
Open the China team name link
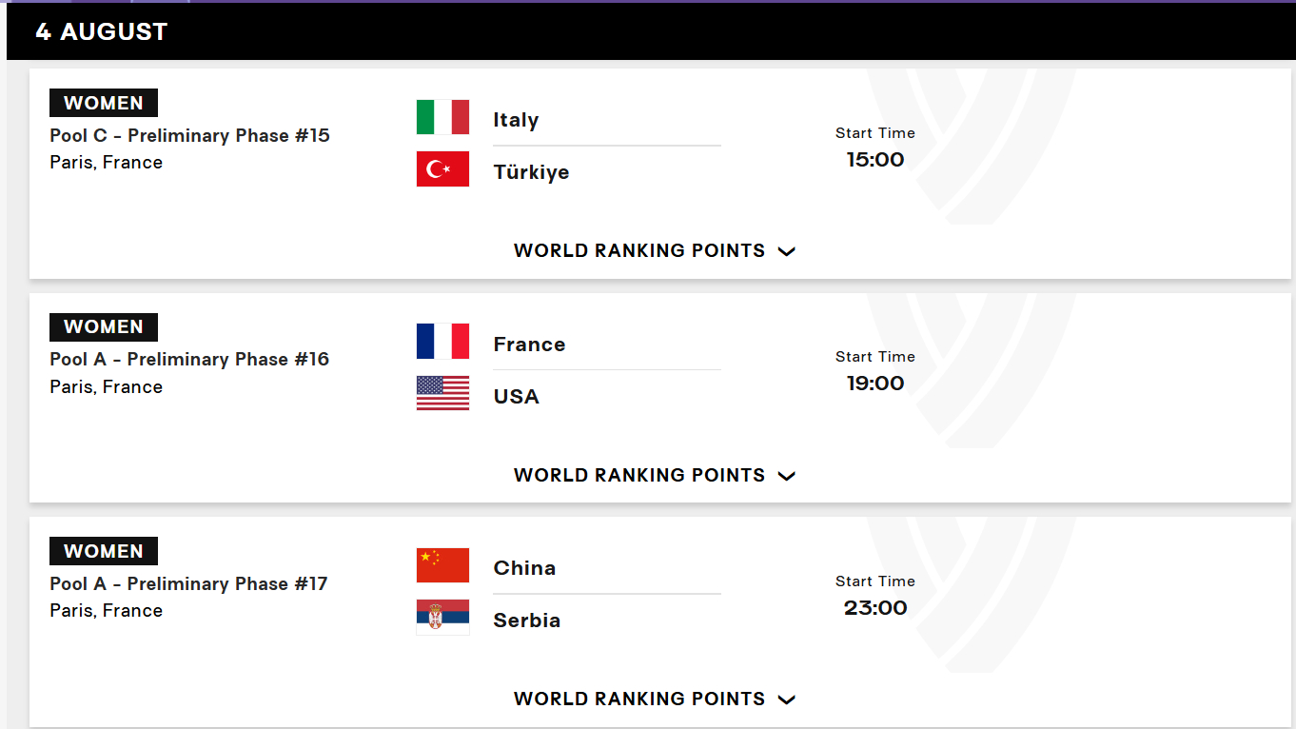tap(524, 568)
